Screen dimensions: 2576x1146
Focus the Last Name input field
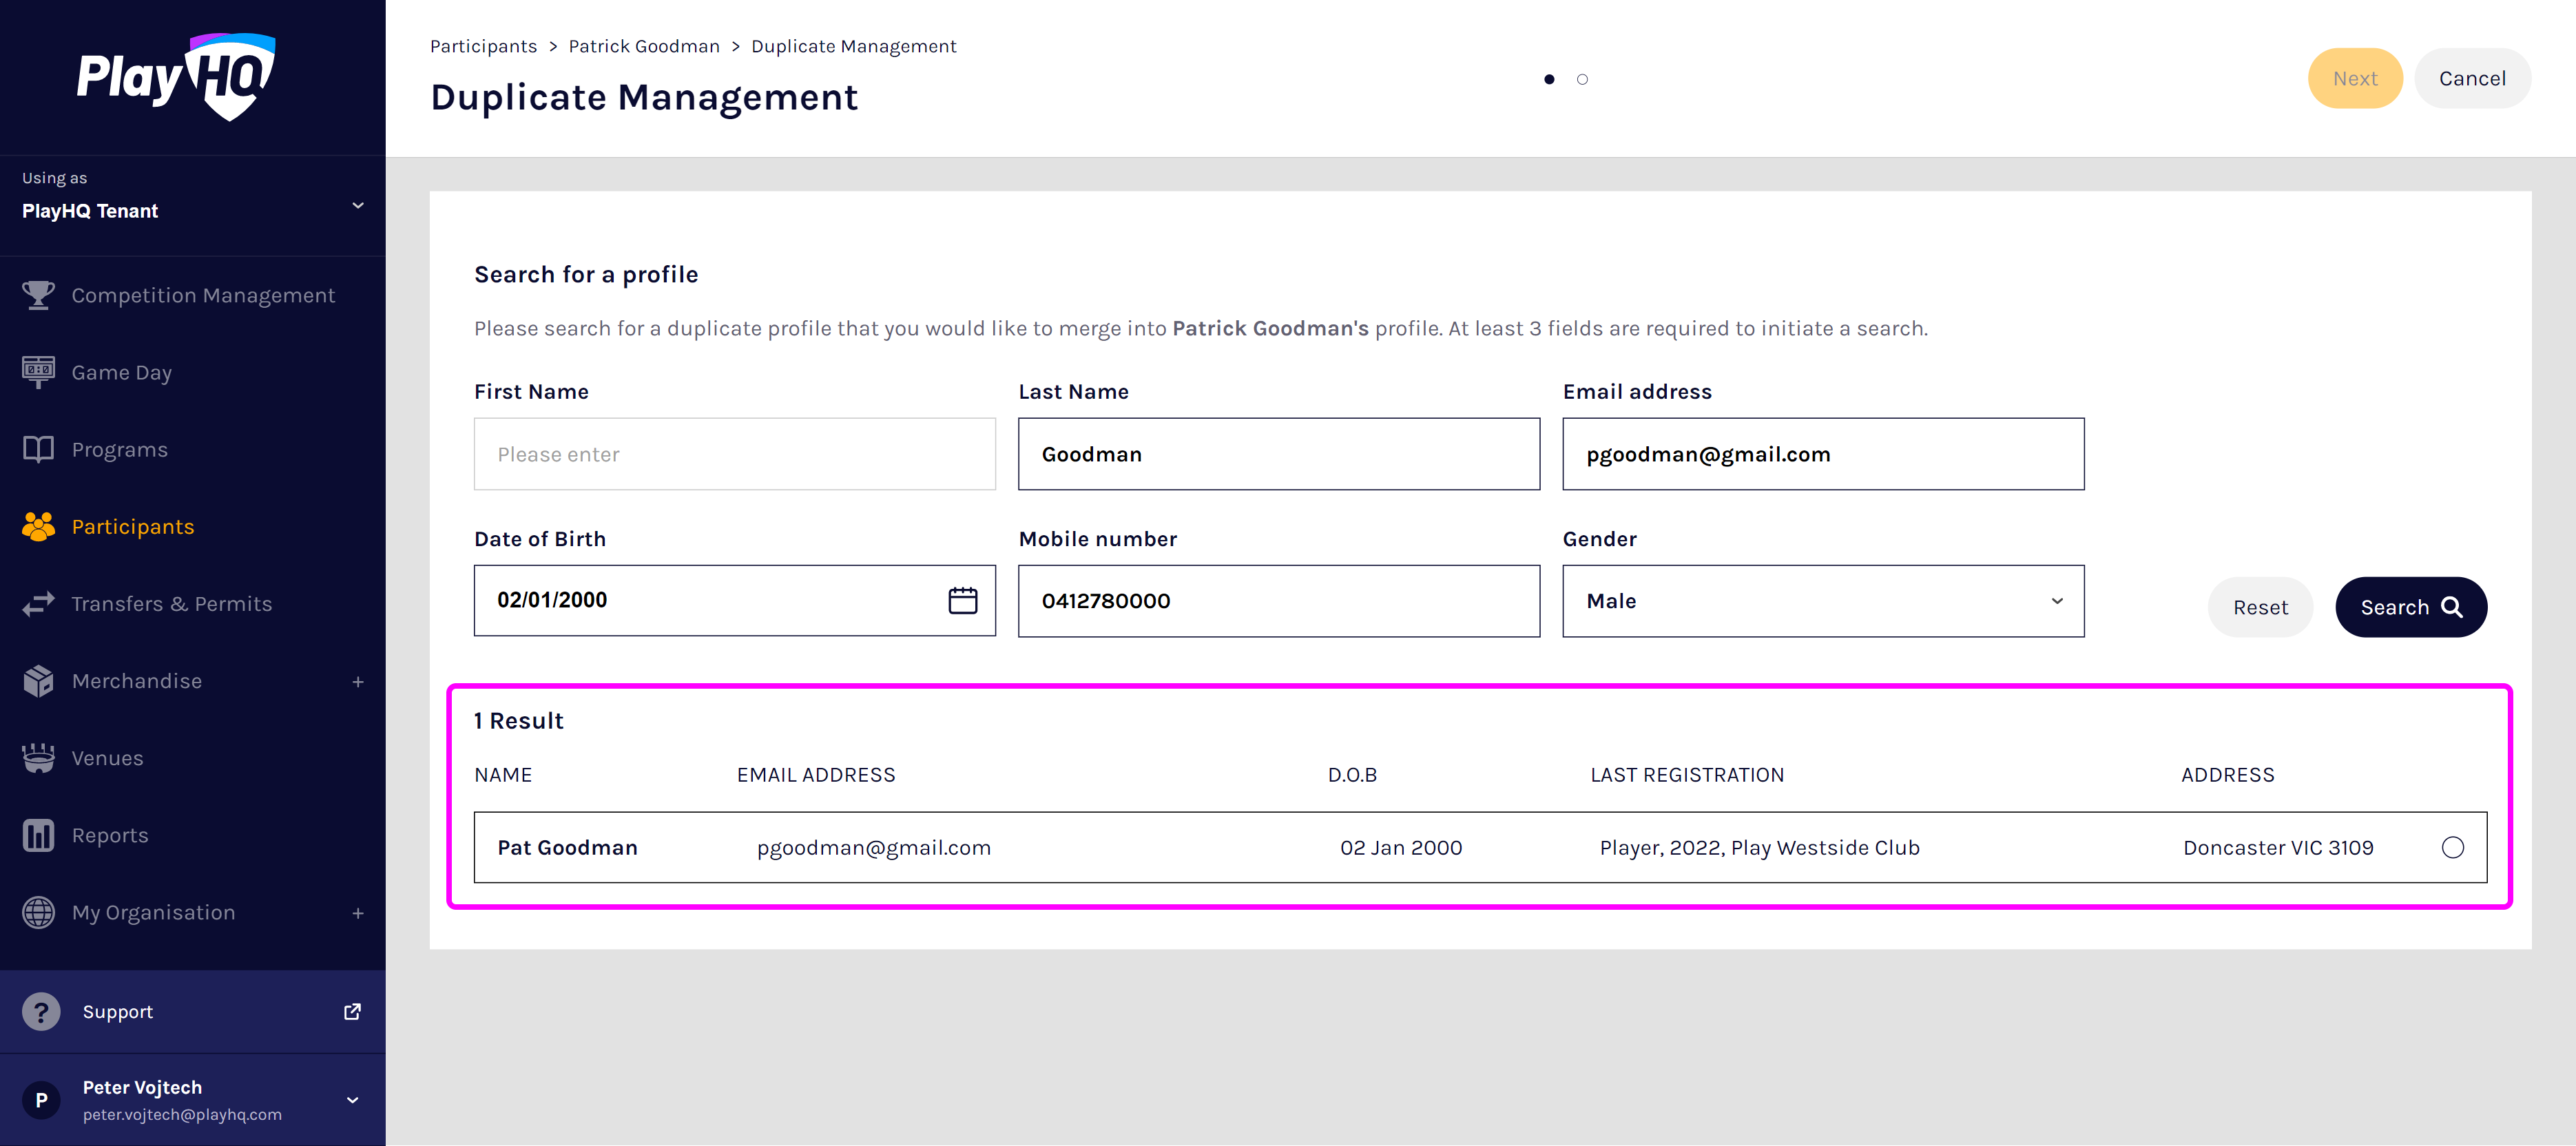[1278, 454]
